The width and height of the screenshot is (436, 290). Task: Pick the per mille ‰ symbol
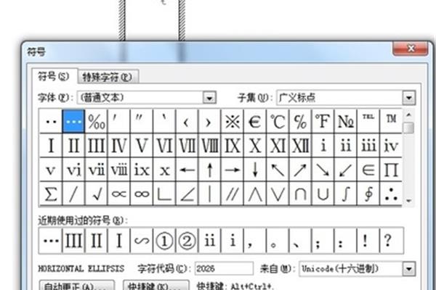[96, 121]
